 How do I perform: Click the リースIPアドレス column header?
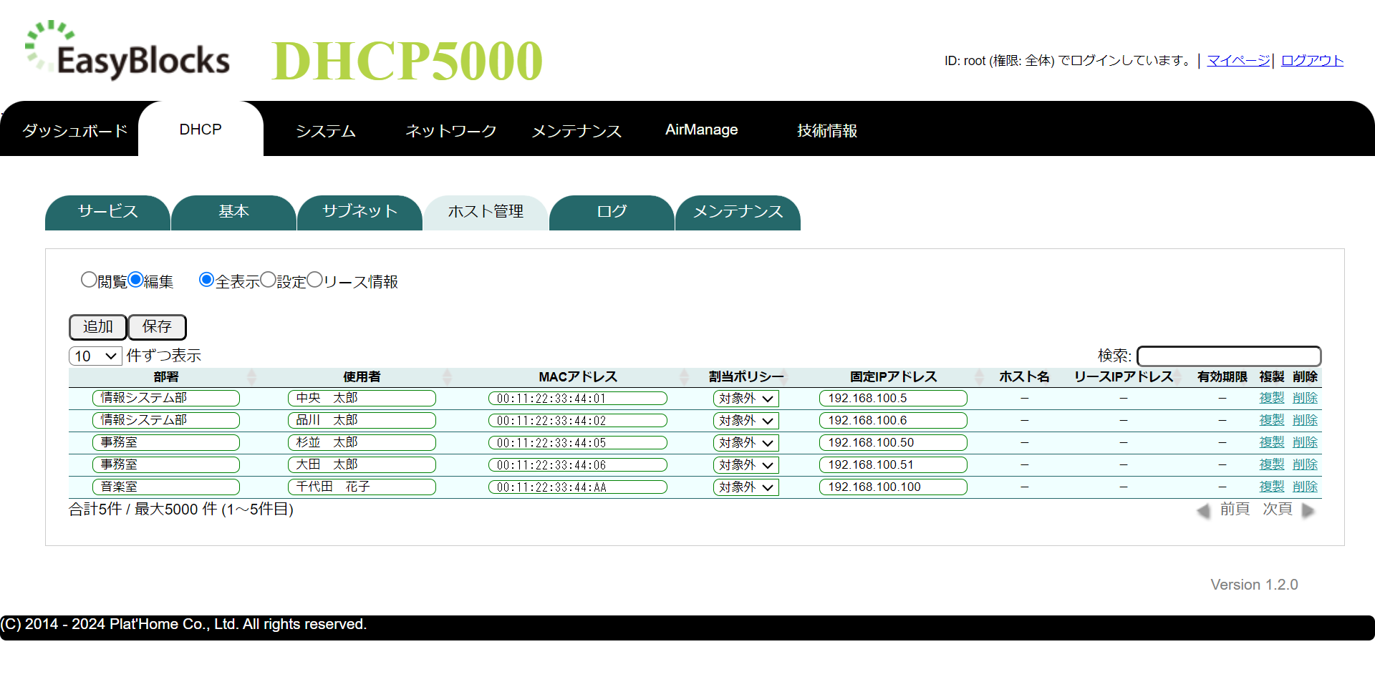coord(1123,376)
